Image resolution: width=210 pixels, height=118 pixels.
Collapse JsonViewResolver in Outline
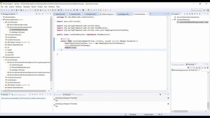coord(173,20)
